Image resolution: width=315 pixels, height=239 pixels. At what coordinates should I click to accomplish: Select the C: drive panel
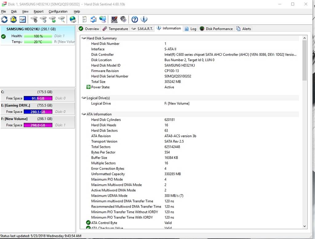(38, 95)
